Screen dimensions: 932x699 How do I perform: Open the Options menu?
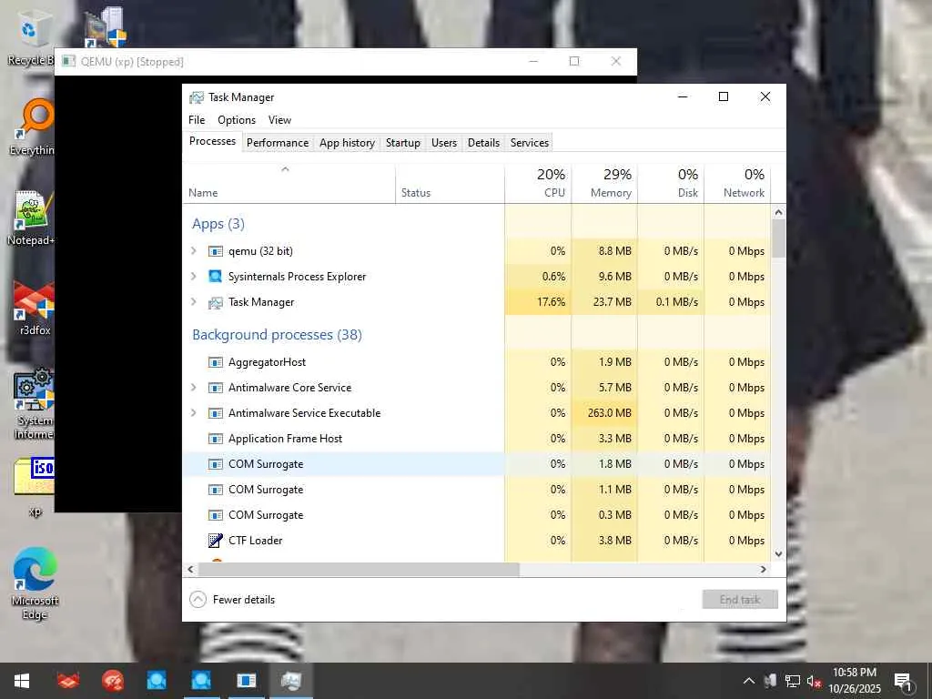[x=237, y=120]
